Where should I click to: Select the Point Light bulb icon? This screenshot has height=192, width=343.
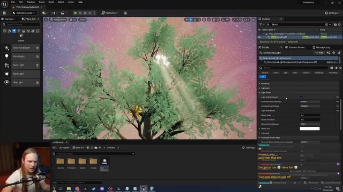click(x=7, y=57)
